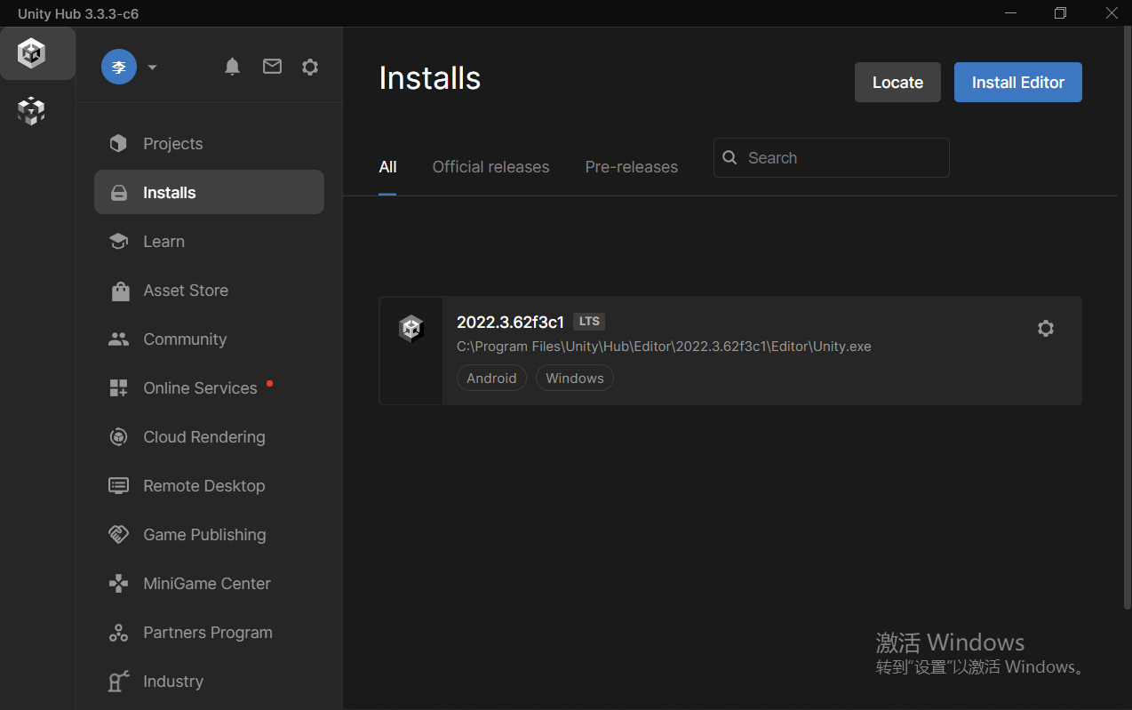Click the checkered cube icon in left rail

pos(31,111)
